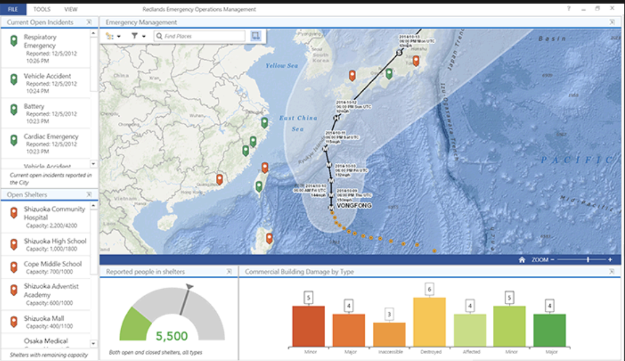Image resolution: width=625 pixels, height=361 pixels.
Task: Click the search magnifier icon in Find Places
Action: click(160, 36)
